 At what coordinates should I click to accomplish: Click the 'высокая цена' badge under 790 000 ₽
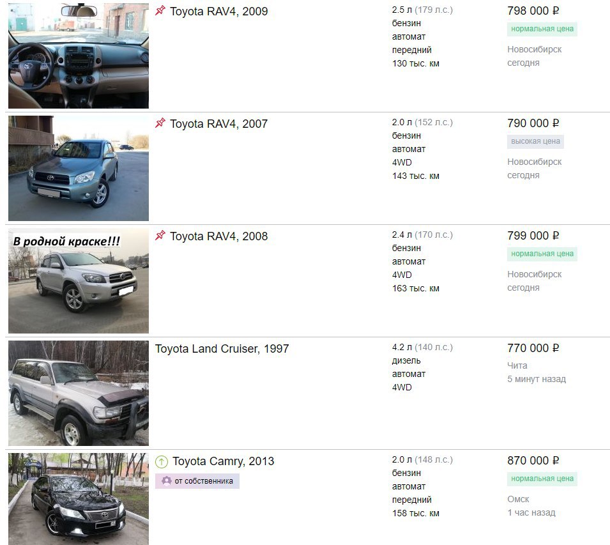[535, 142]
